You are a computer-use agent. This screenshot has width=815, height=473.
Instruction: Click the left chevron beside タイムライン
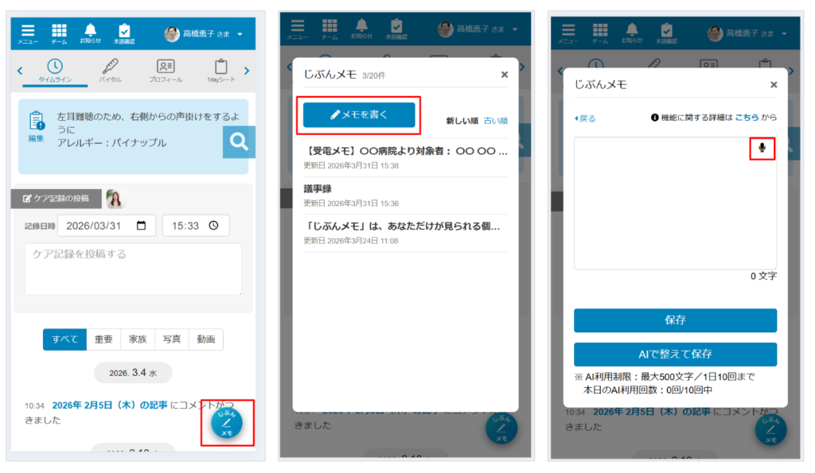click(19, 70)
